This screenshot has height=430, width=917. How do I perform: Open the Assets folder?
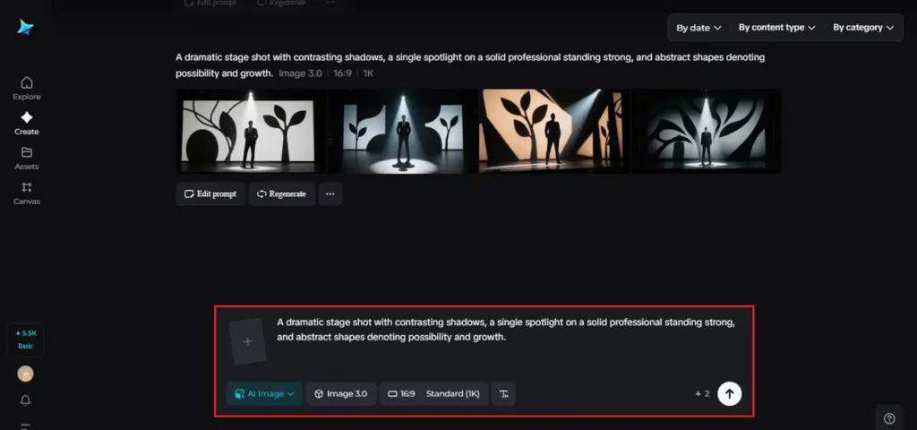click(x=27, y=158)
